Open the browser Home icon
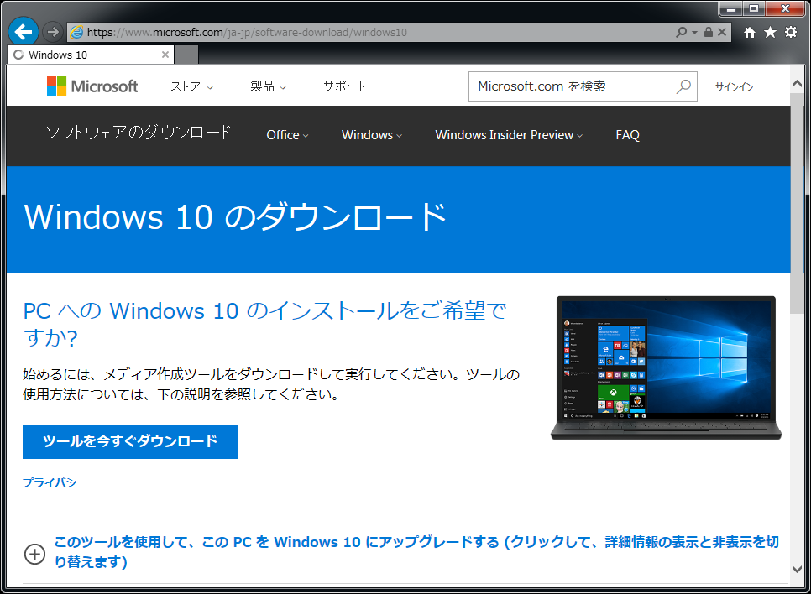Viewport: 811px width, 594px height. tap(750, 32)
